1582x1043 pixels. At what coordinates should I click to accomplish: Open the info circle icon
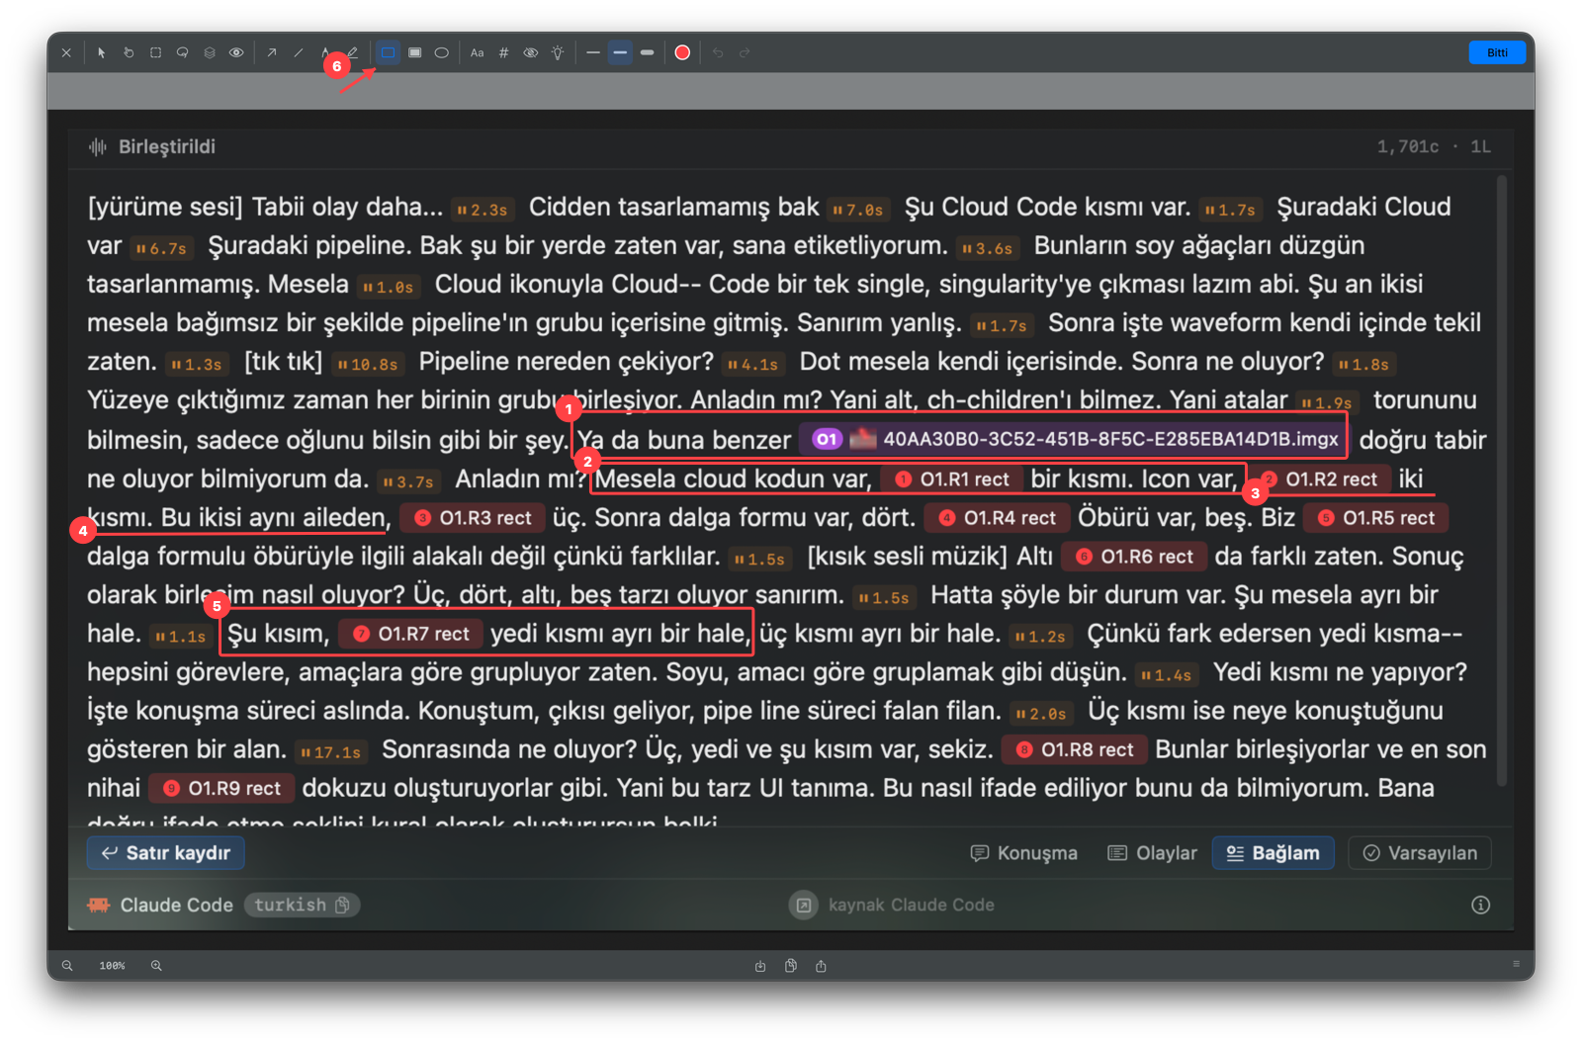pos(1480,906)
